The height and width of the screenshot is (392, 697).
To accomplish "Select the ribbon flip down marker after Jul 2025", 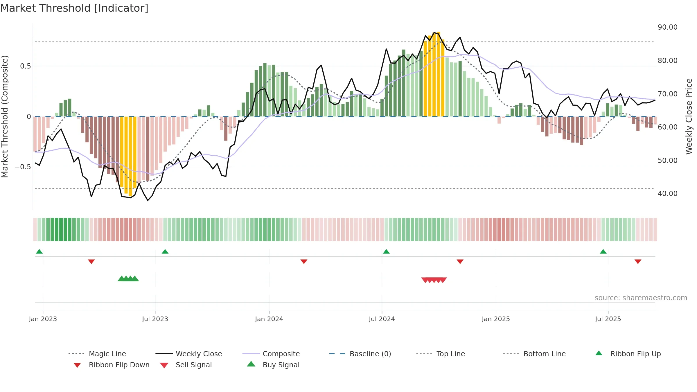I will pyautogui.click(x=638, y=262).
